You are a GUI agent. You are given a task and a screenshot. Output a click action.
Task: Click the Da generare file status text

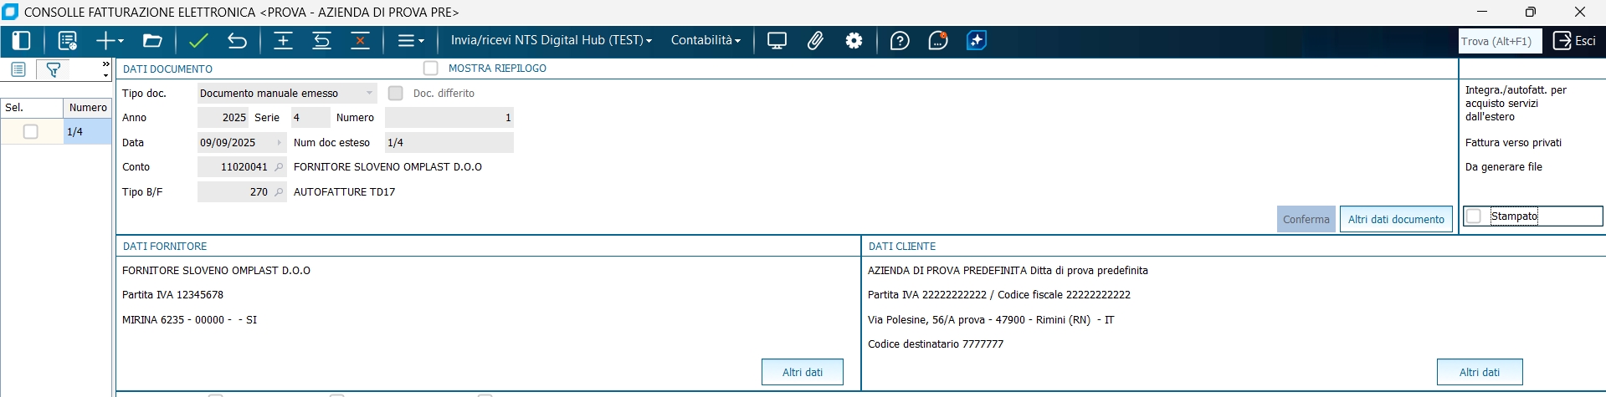pyautogui.click(x=1503, y=167)
